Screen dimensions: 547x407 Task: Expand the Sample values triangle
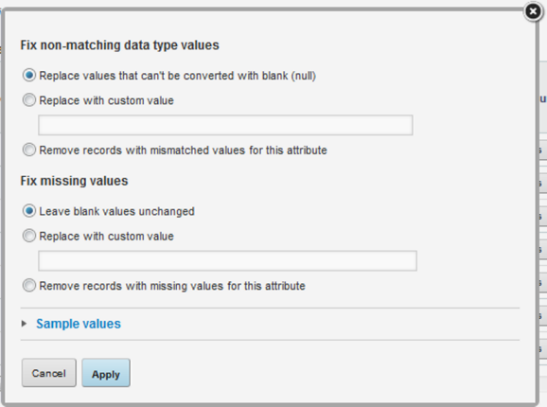[24, 324]
